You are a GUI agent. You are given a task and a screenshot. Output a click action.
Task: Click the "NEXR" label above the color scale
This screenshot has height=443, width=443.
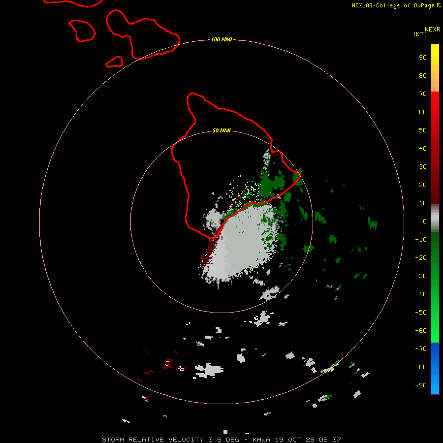click(433, 30)
